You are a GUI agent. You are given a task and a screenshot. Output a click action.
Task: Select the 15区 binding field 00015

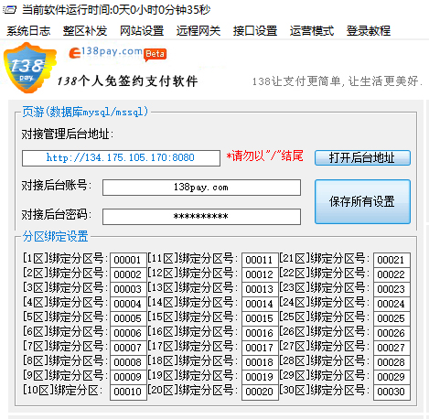click(x=260, y=318)
